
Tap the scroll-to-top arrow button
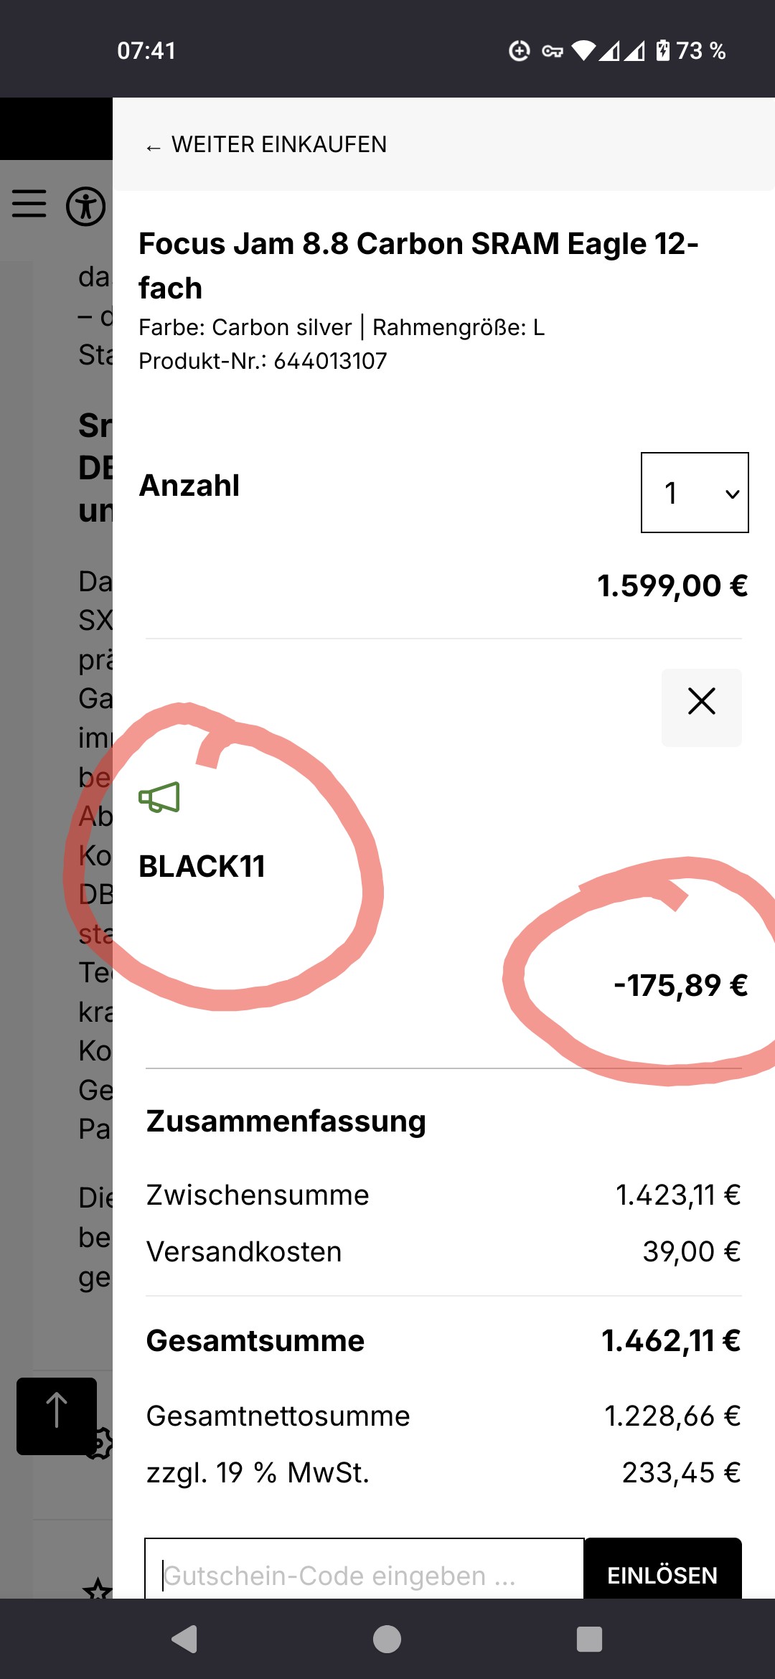click(x=57, y=1415)
